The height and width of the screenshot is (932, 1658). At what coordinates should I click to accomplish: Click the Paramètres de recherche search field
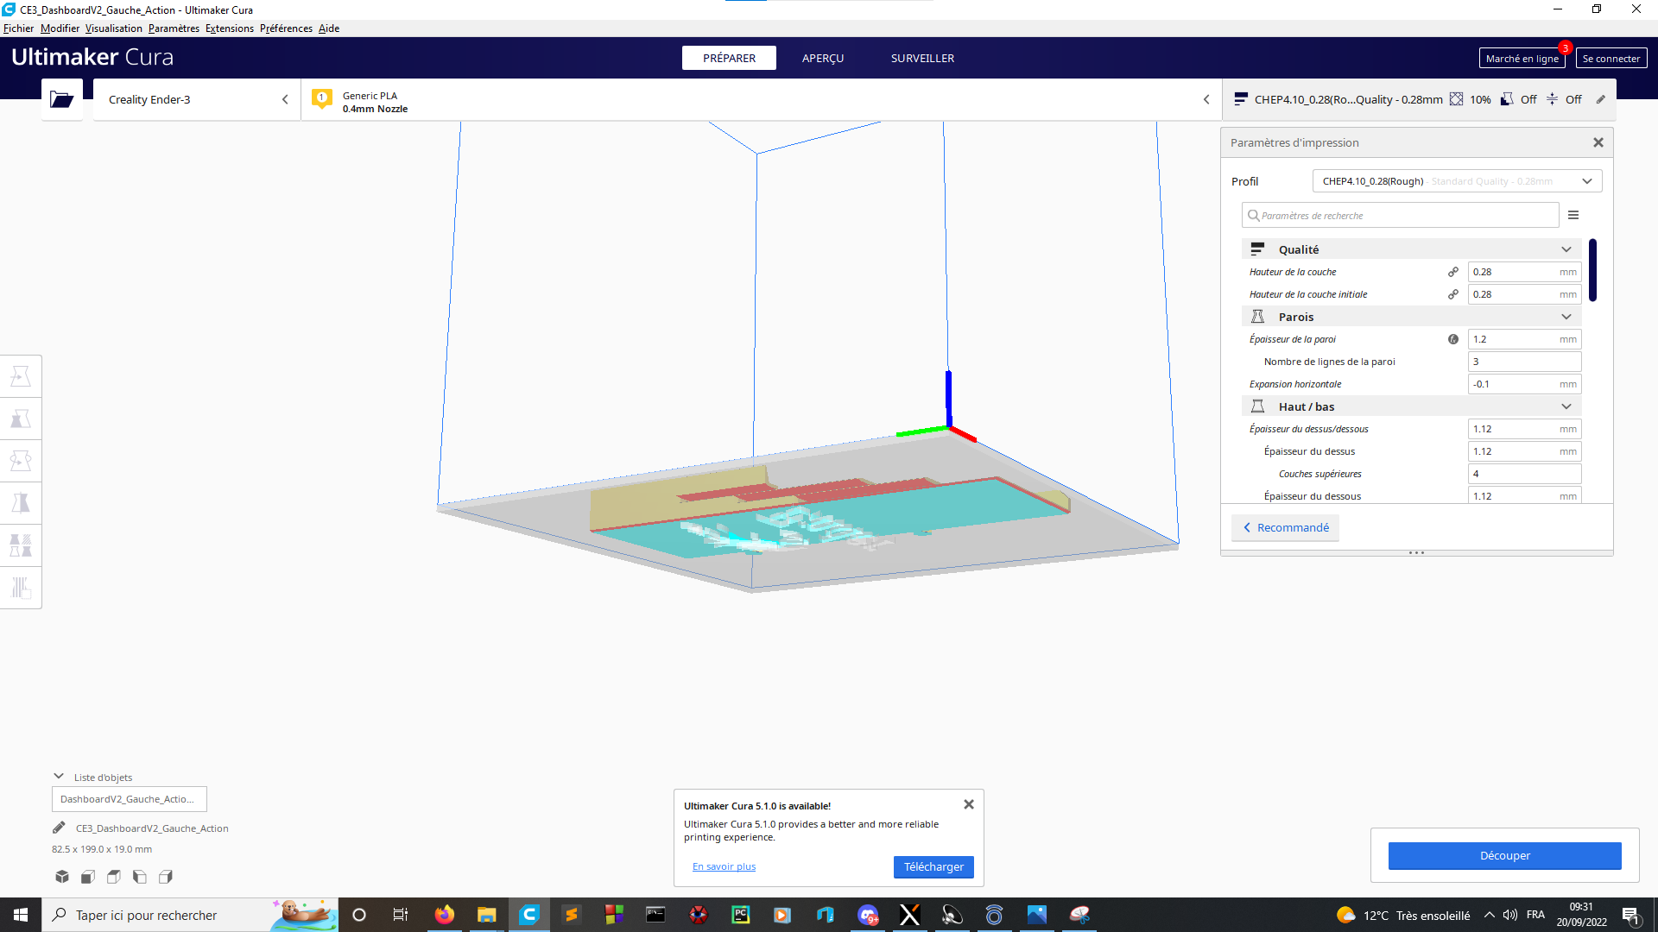click(1400, 215)
